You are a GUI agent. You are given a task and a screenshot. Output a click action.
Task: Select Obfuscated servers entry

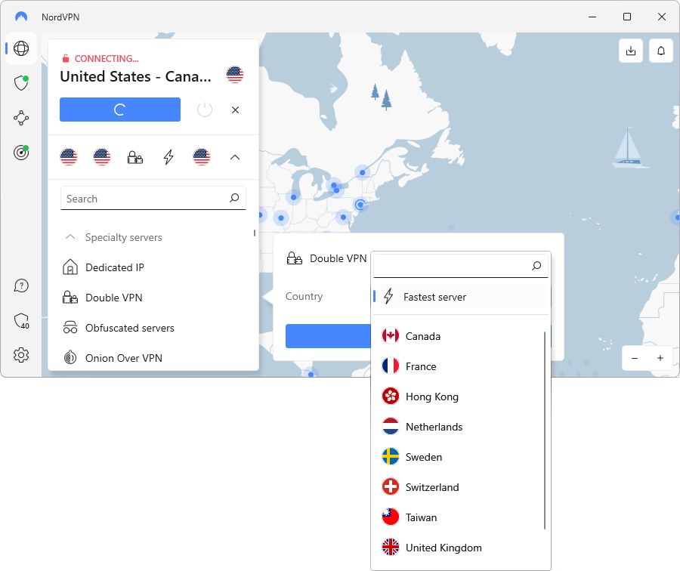(x=153, y=329)
